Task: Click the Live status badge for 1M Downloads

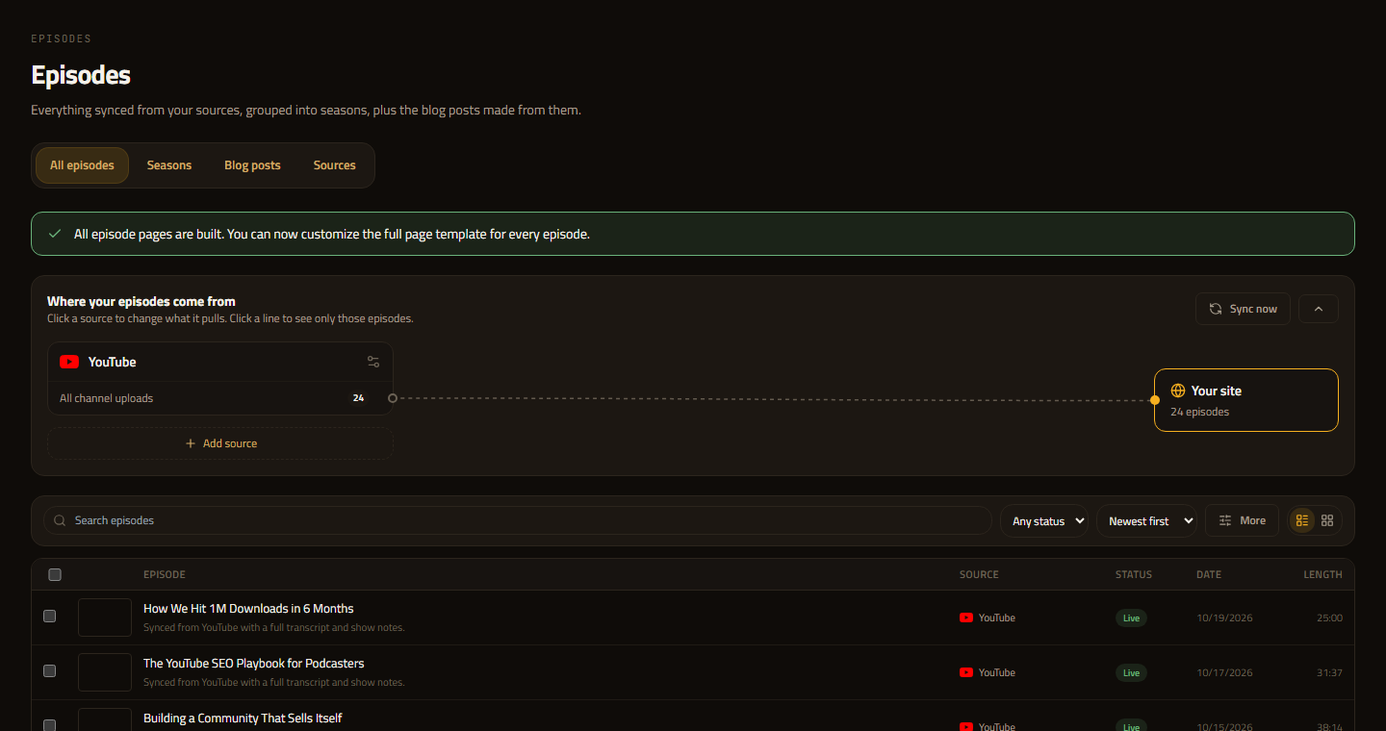Action: (1131, 618)
